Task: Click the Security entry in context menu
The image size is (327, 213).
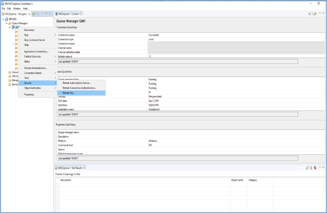Action: [x=38, y=83]
